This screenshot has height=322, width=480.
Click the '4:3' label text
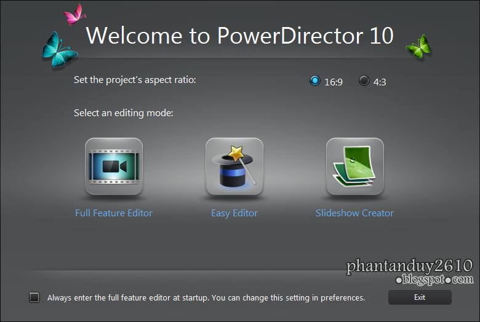pos(380,82)
